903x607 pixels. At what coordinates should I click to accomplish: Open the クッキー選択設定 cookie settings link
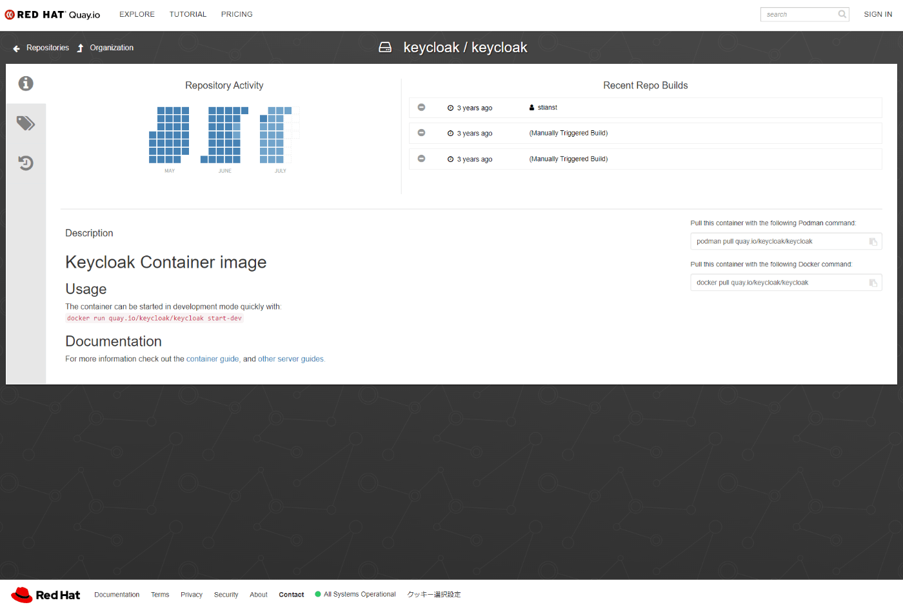[434, 595]
